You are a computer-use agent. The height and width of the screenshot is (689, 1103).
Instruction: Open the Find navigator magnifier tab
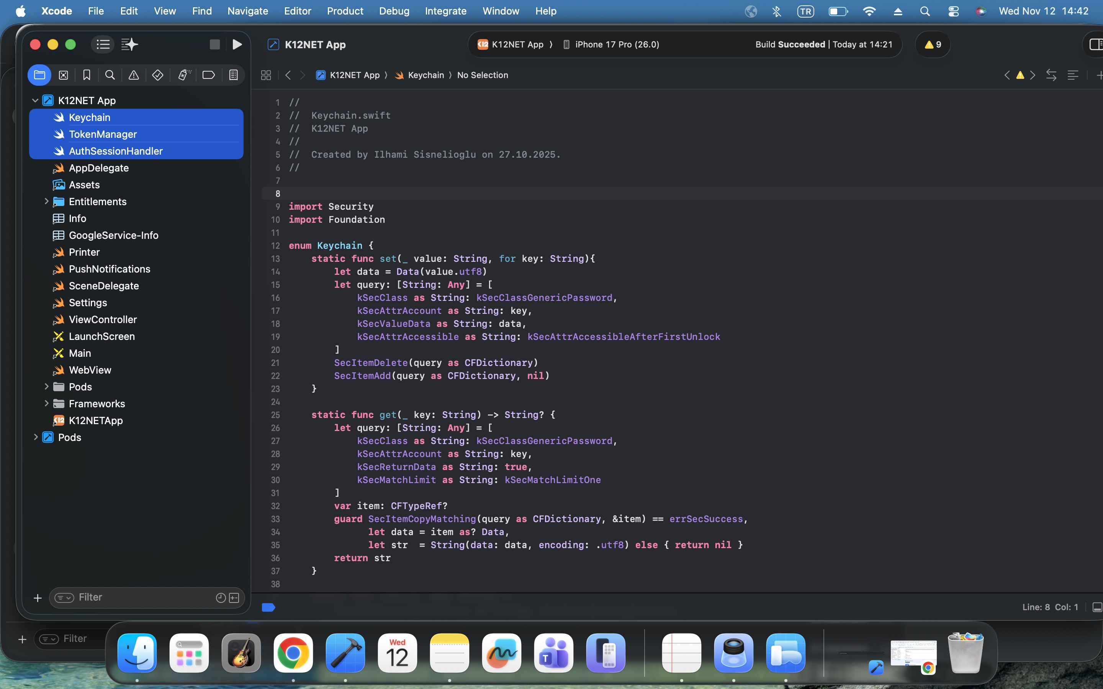(110, 75)
